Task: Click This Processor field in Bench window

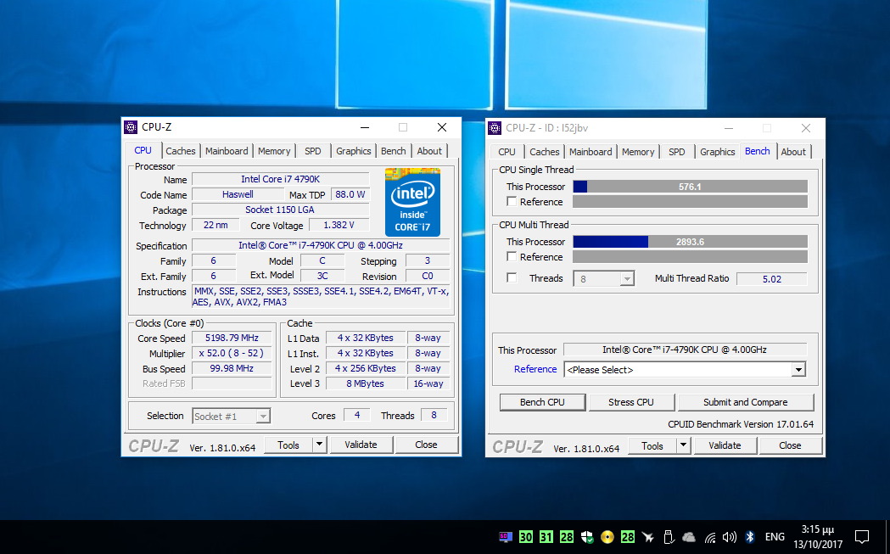Action: (685, 350)
